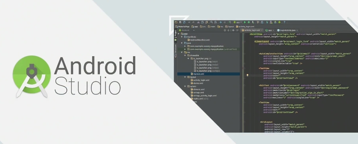The image size is (358, 144).
Task: Open Android Device Monitor robot icon
Action: pos(279,22)
